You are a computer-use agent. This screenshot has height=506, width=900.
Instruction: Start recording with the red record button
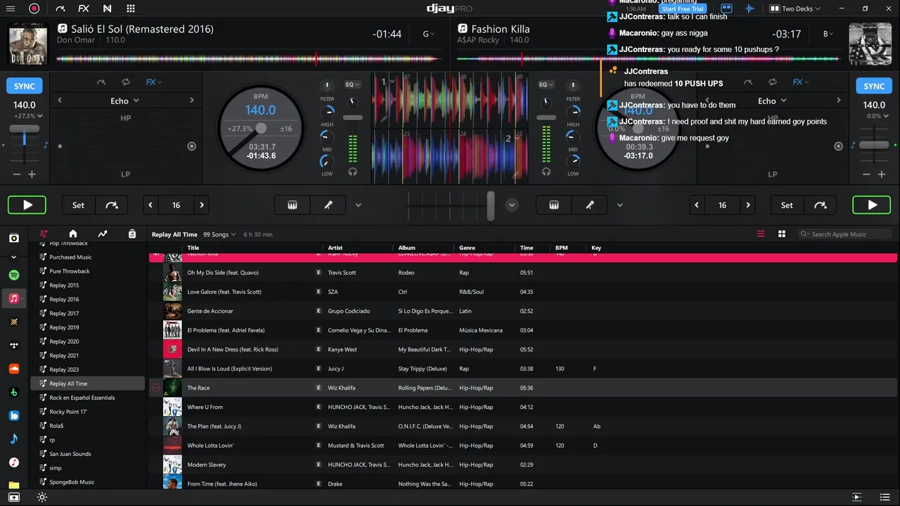pyautogui.click(x=34, y=8)
